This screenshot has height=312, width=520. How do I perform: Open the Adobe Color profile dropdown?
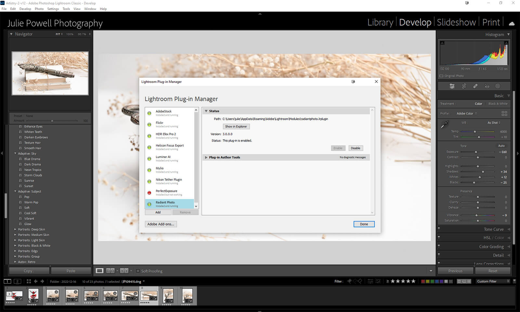(x=467, y=113)
